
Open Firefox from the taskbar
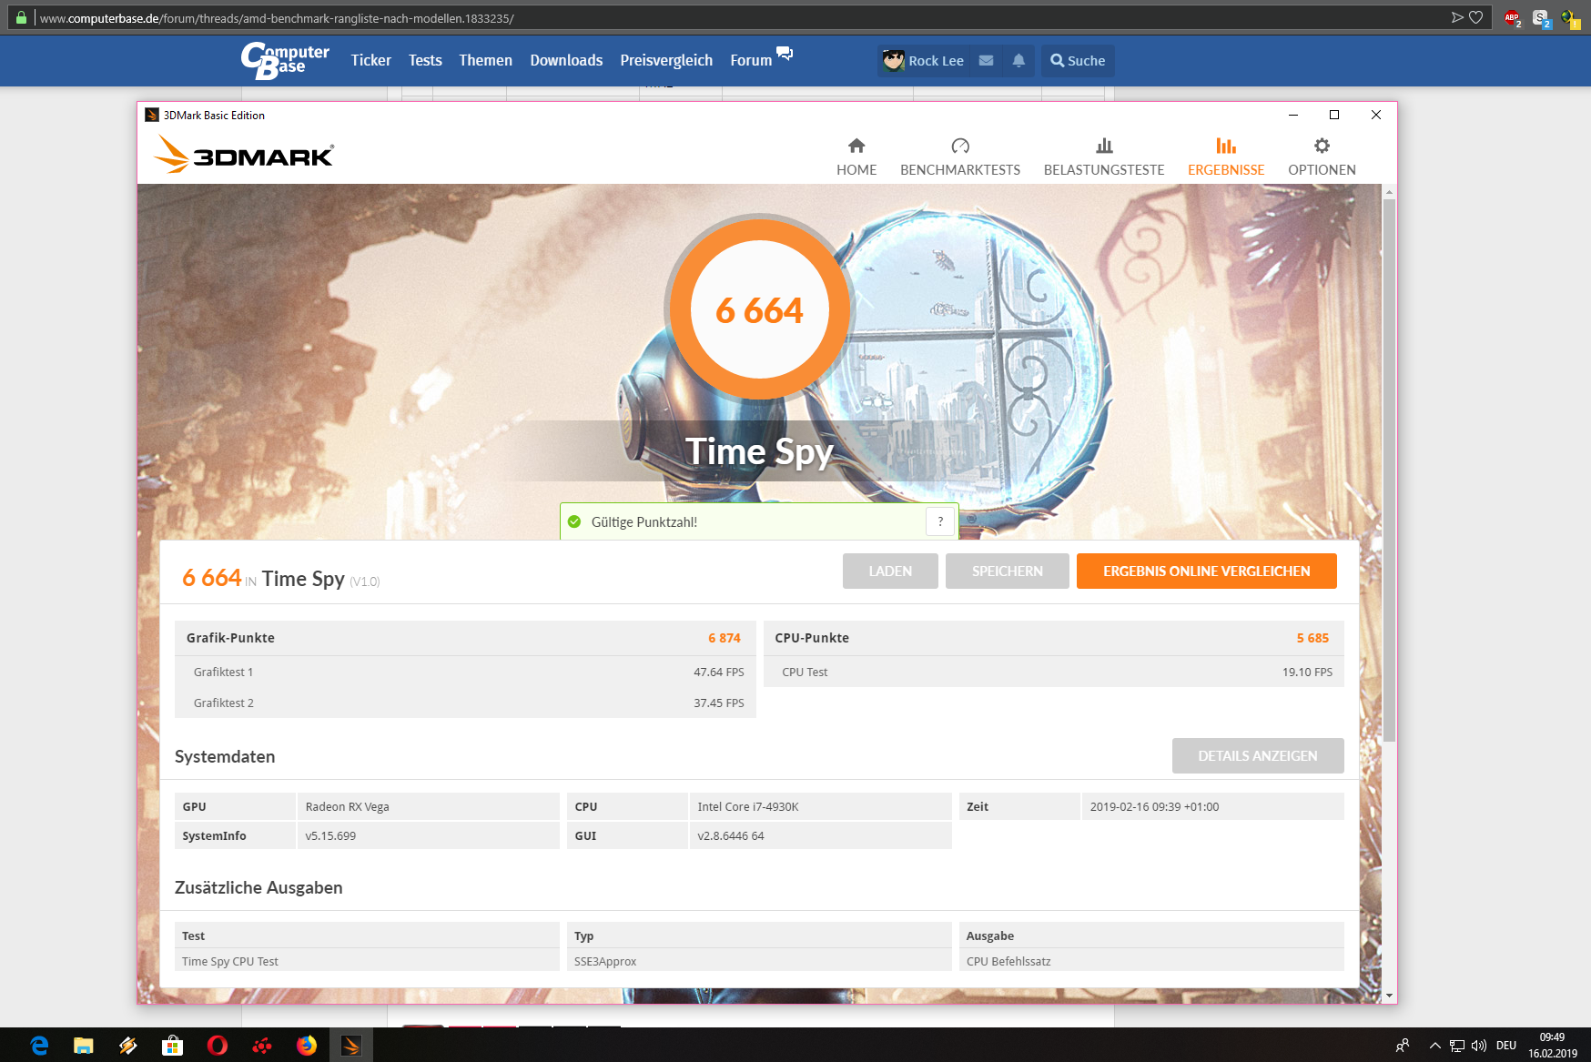[x=307, y=1046]
